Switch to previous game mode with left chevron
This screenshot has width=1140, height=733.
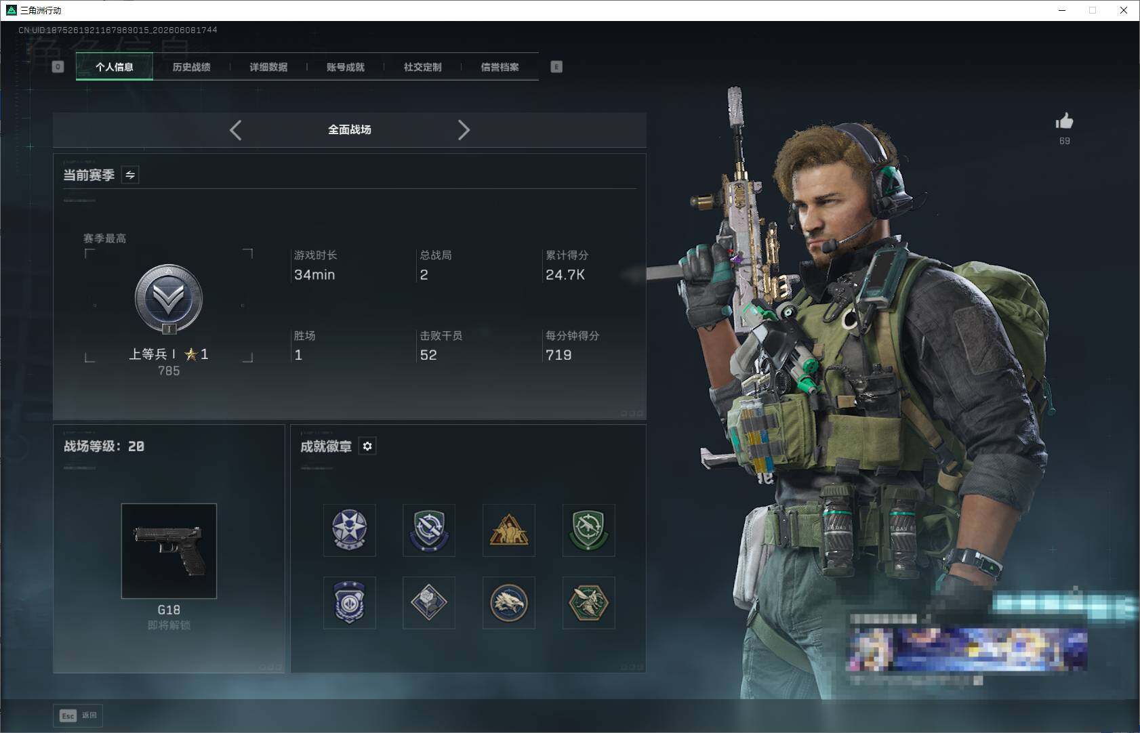click(x=236, y=130)
